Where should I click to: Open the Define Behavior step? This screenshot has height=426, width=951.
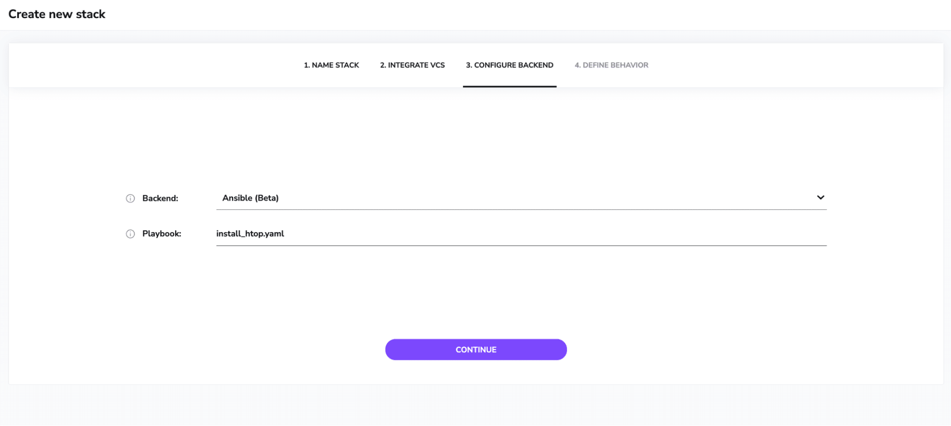coord(611,65)
